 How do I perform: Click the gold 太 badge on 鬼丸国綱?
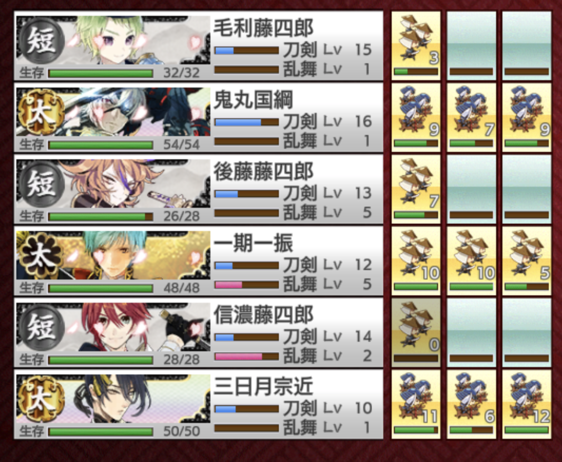(41, 112)
